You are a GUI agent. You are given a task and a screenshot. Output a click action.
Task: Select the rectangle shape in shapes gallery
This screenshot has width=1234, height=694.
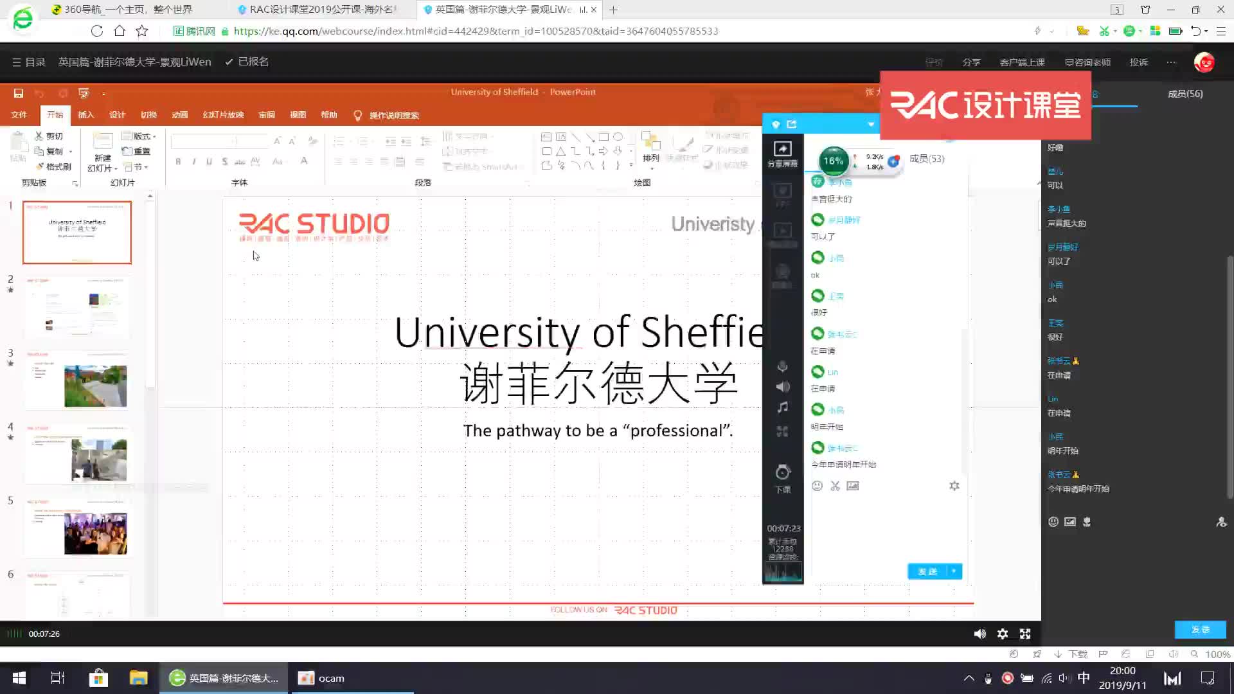[x=604, y=137]
